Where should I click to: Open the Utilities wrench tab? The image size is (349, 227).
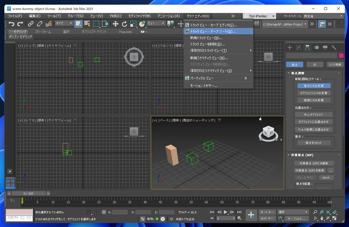click(x=334, y=47)
